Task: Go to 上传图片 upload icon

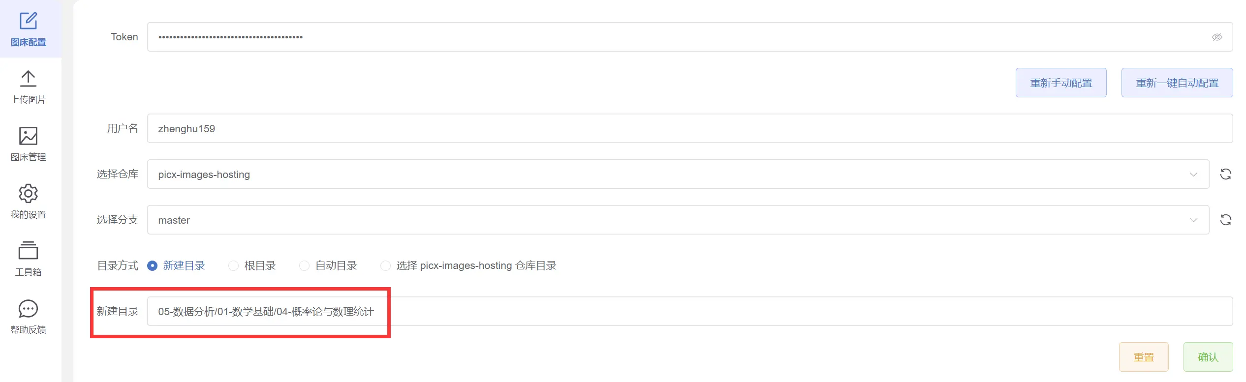Action: 28,79
